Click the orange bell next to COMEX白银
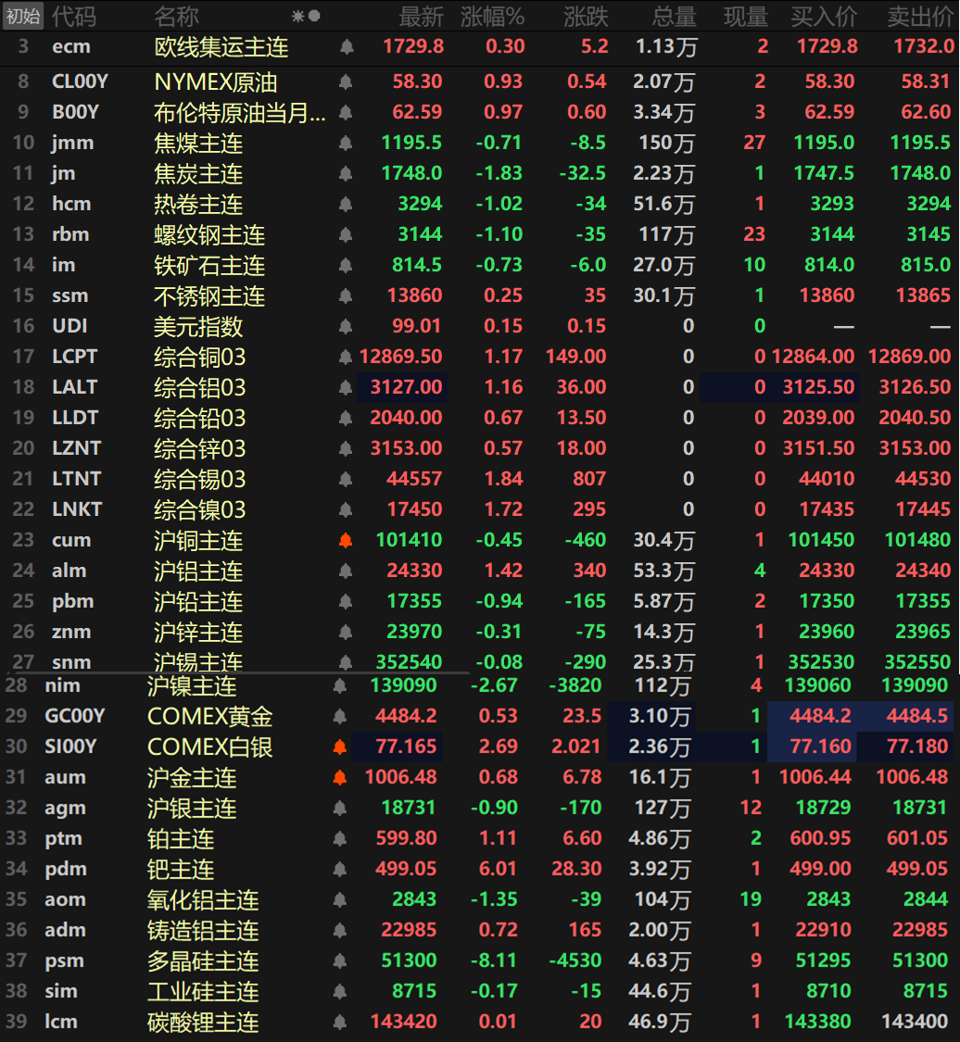This screenshot has width=960, height=1042. tap(339, 747)
